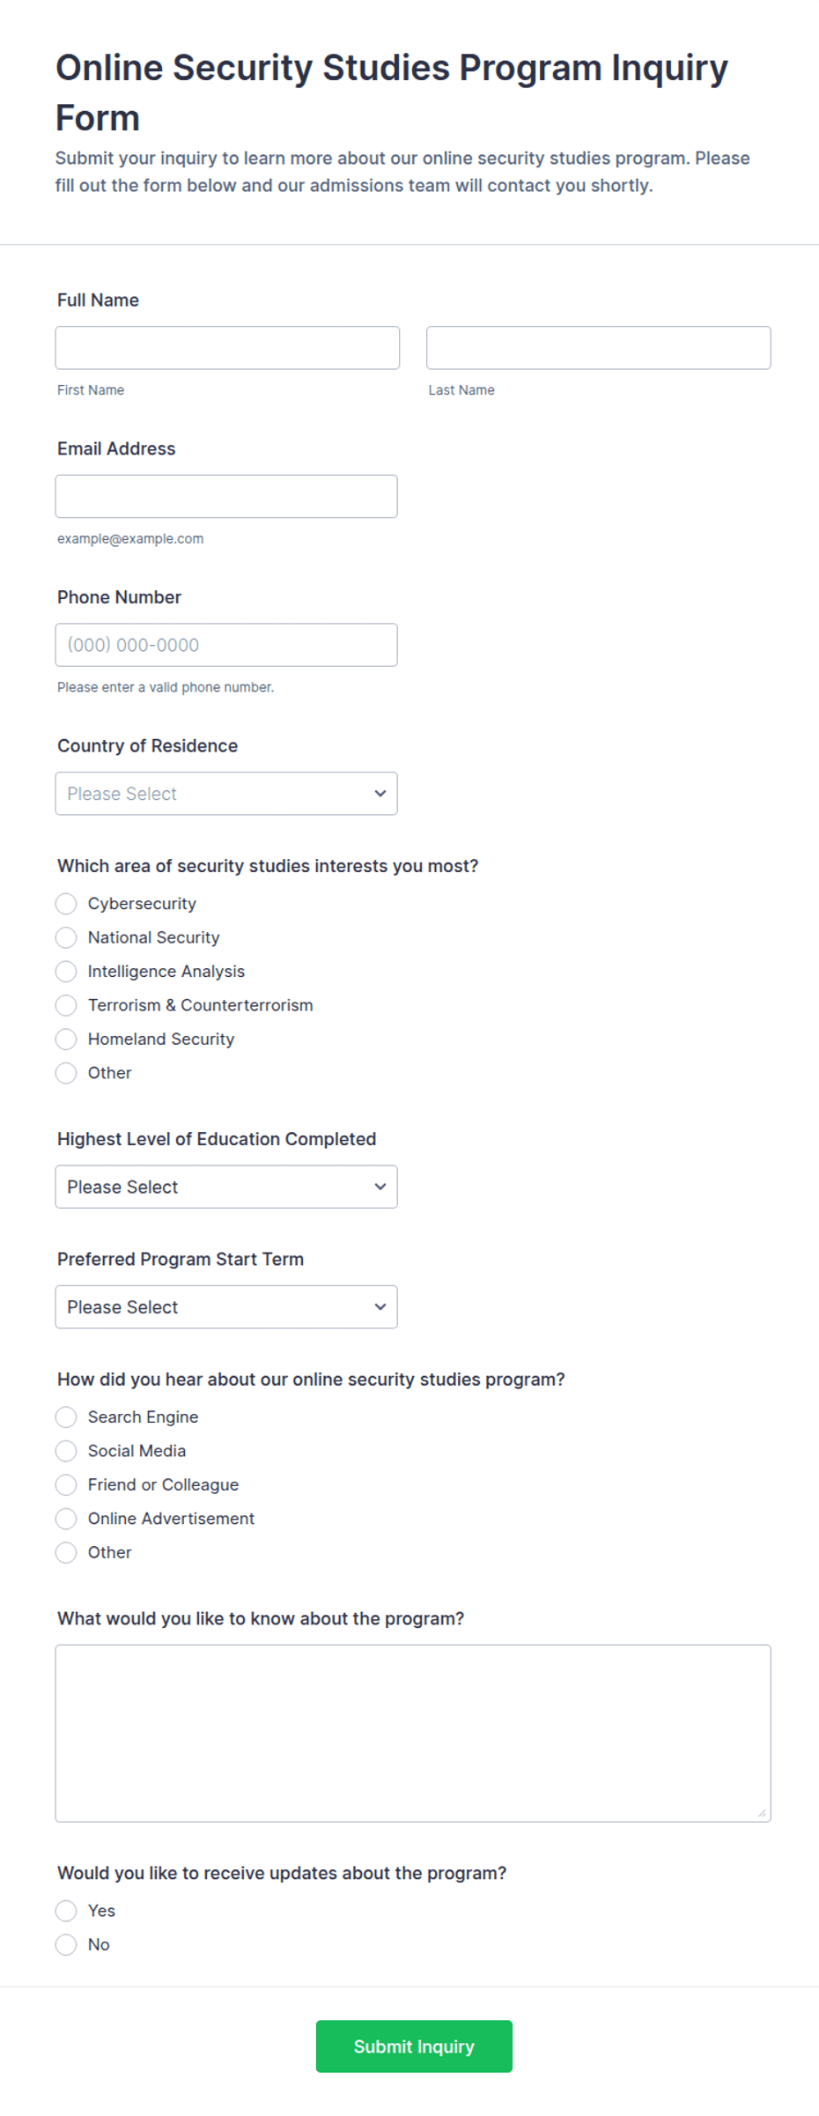Select Intelligence Analysis radio button
The image size is (819, 2116).
(66, 972)
